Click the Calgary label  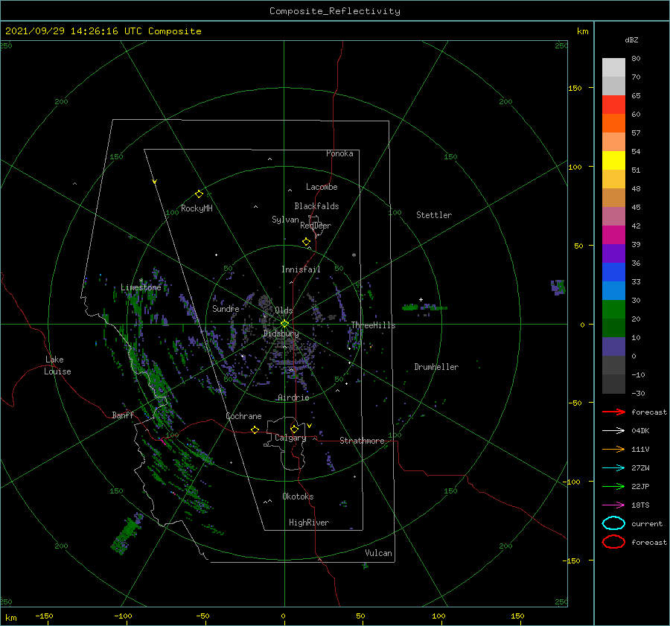point(290,438)
